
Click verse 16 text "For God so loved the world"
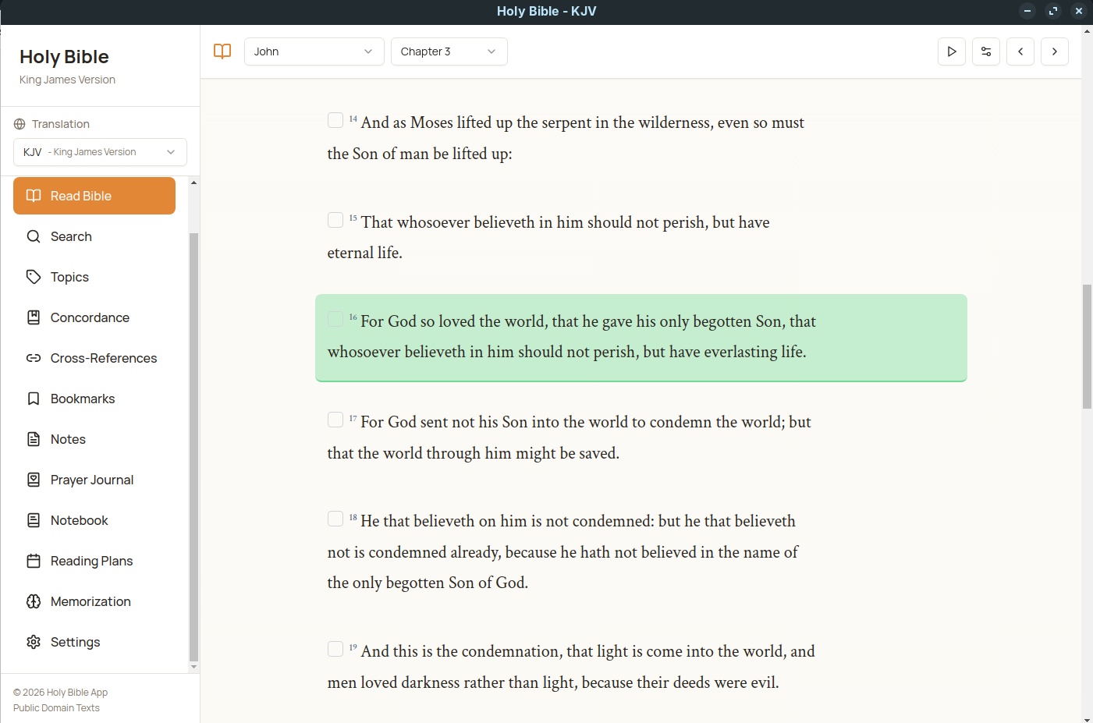(x=454, y=321)
